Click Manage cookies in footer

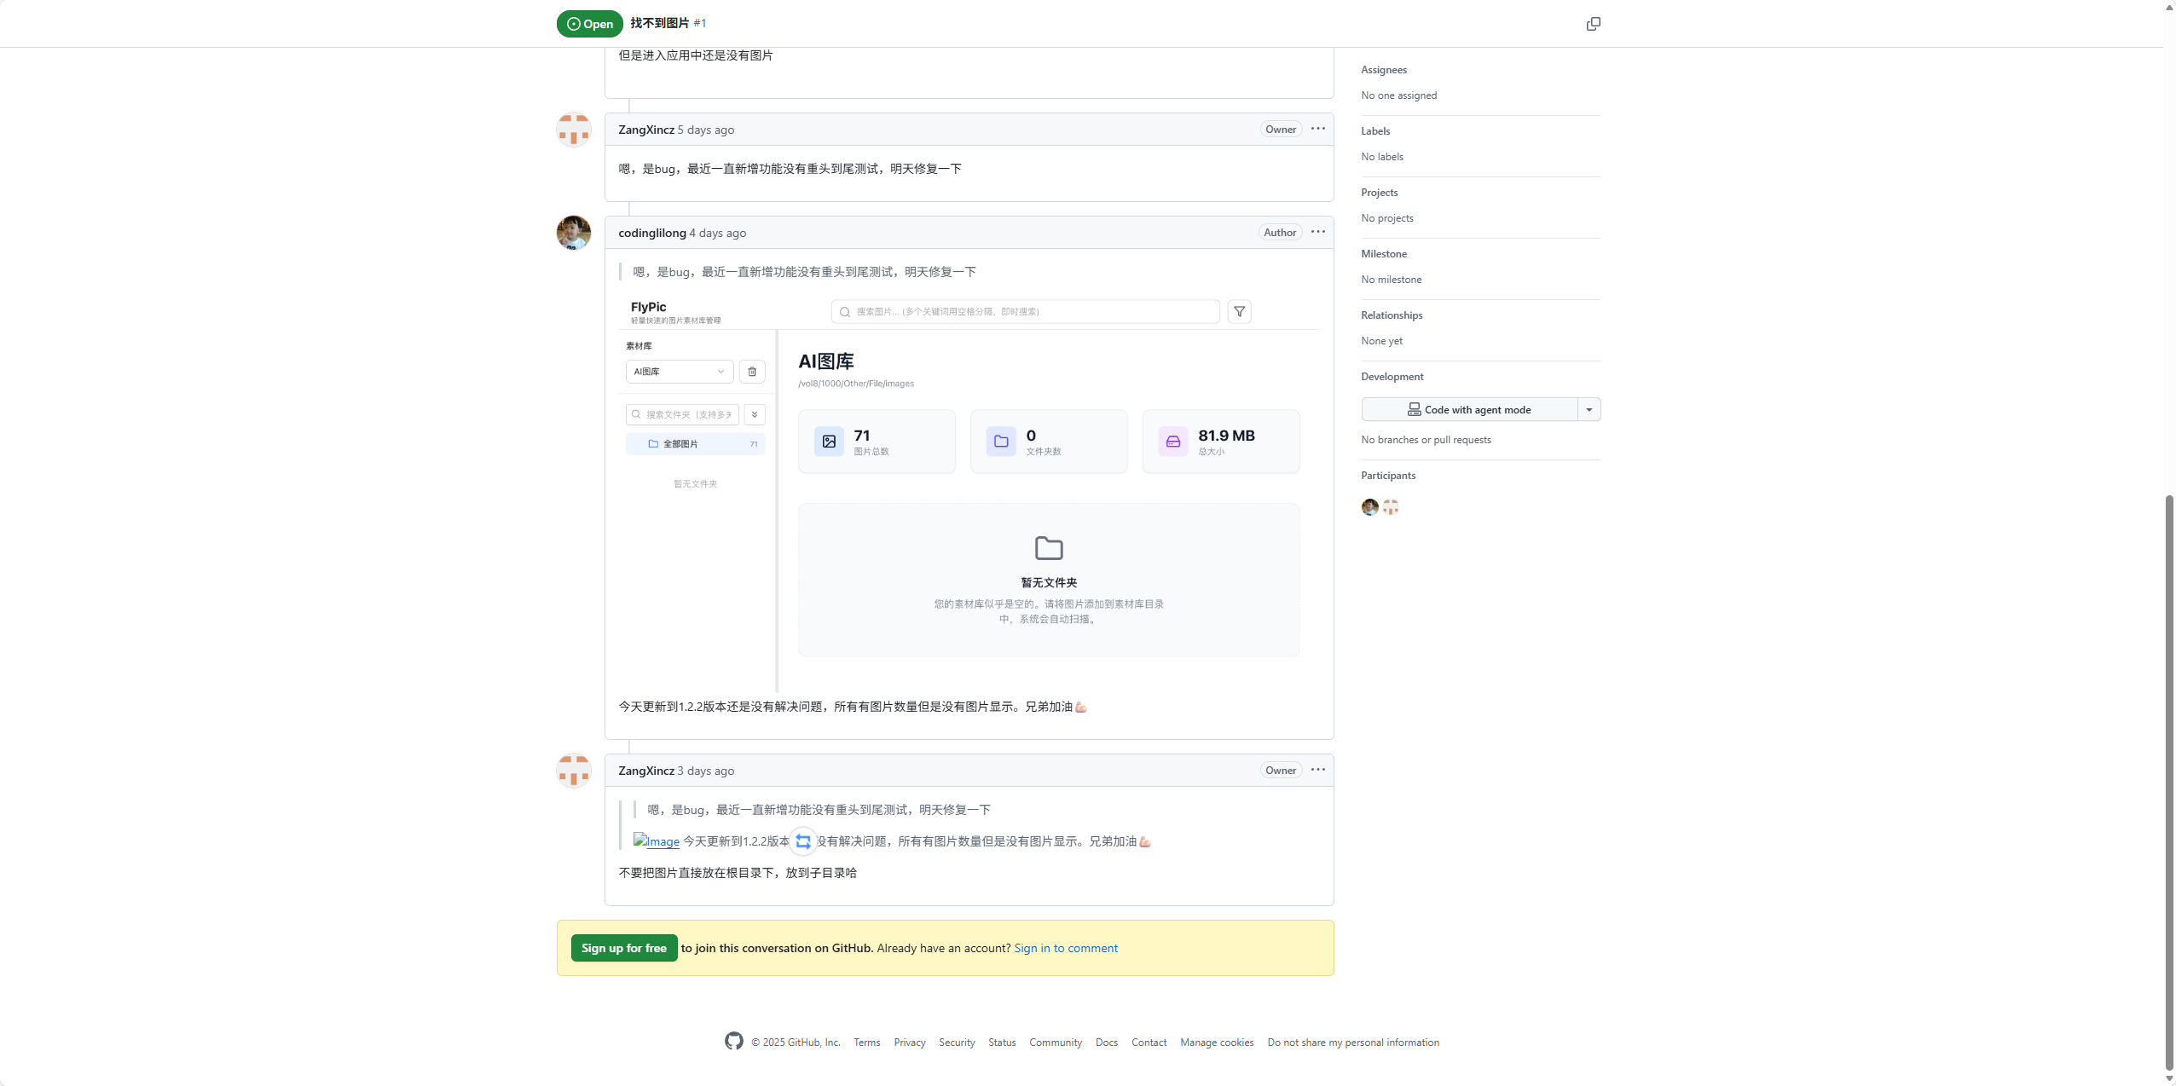click(x=1216, y=1043)
